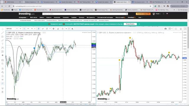Open the prediction and measurement tools
Screen dimensions: 189x106
[3, 52]
